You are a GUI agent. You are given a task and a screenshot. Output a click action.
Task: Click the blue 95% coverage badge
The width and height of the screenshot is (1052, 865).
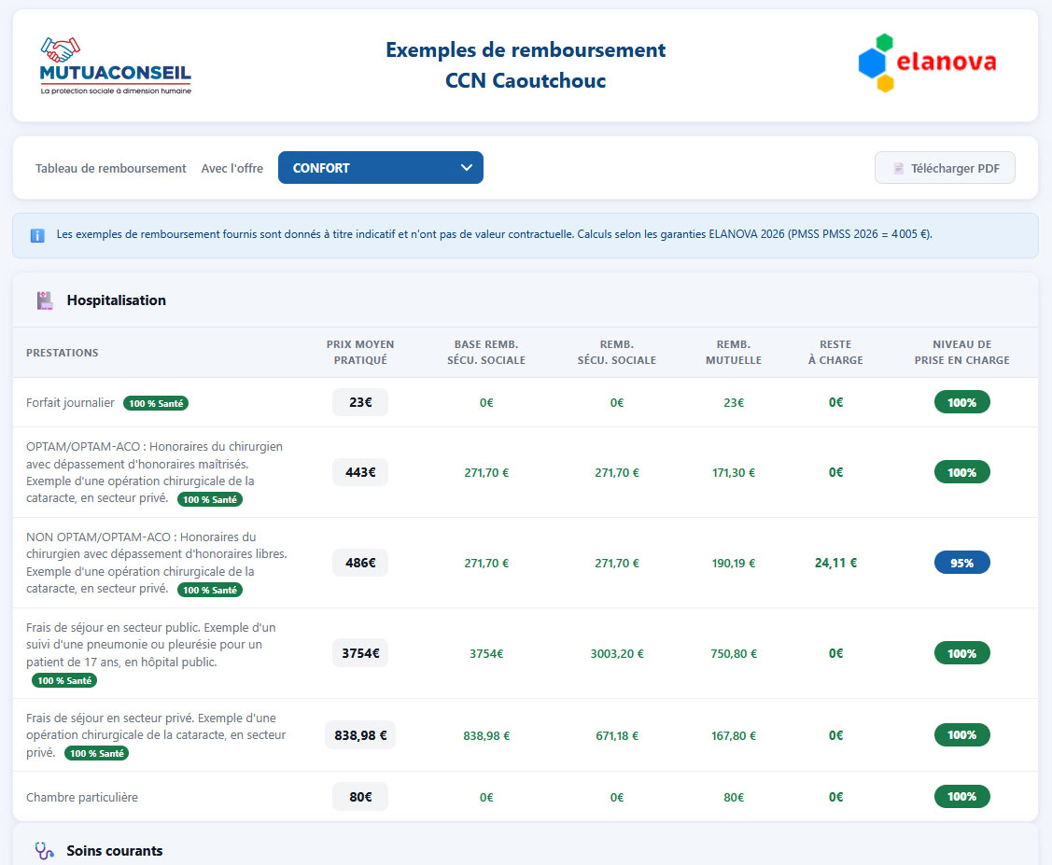[961, 563]
